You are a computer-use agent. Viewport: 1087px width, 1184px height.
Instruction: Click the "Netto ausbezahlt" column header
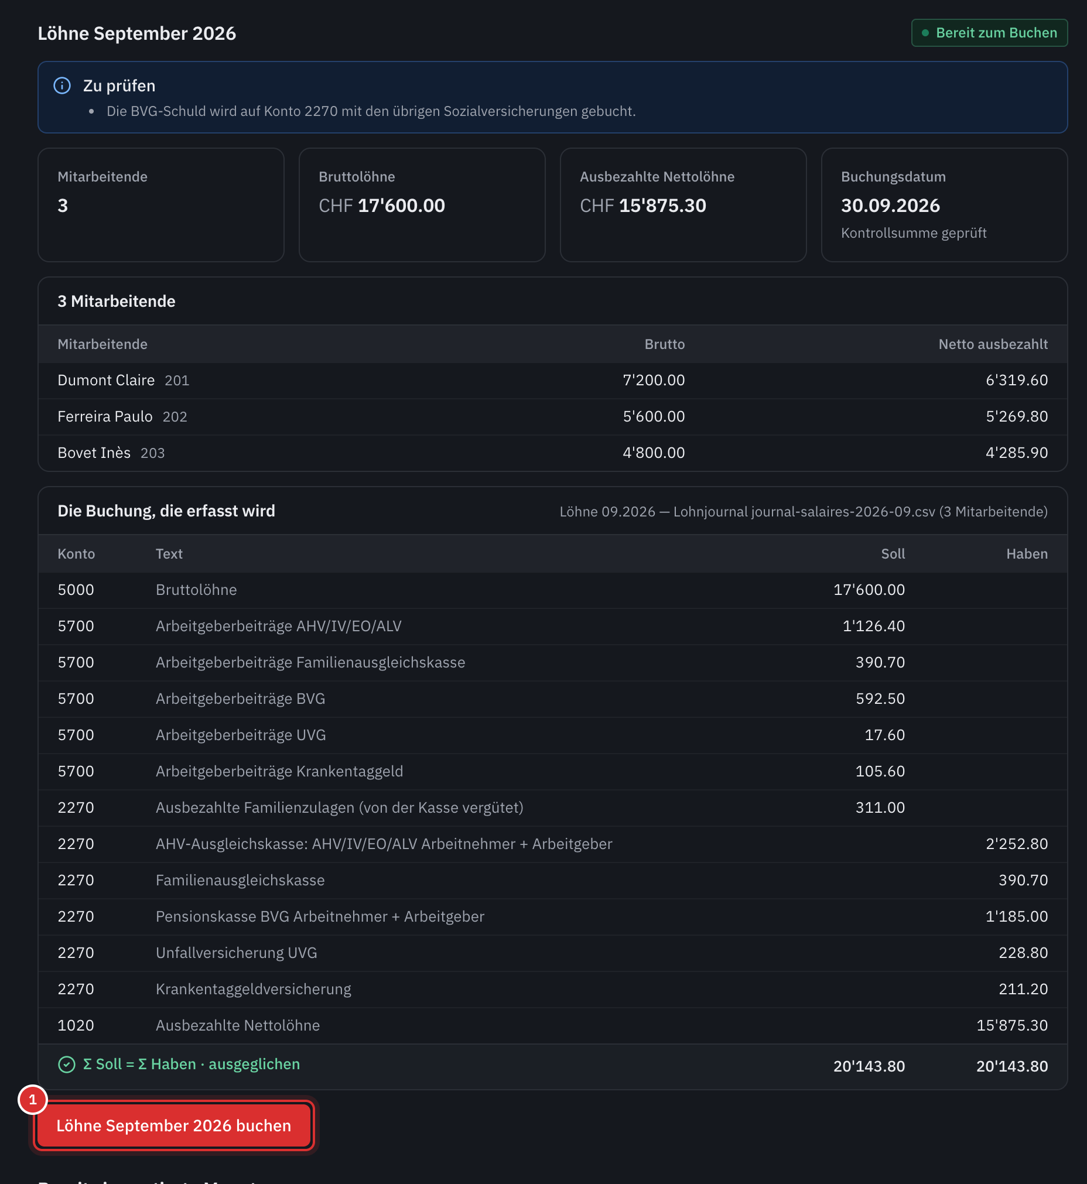[993, 344]
